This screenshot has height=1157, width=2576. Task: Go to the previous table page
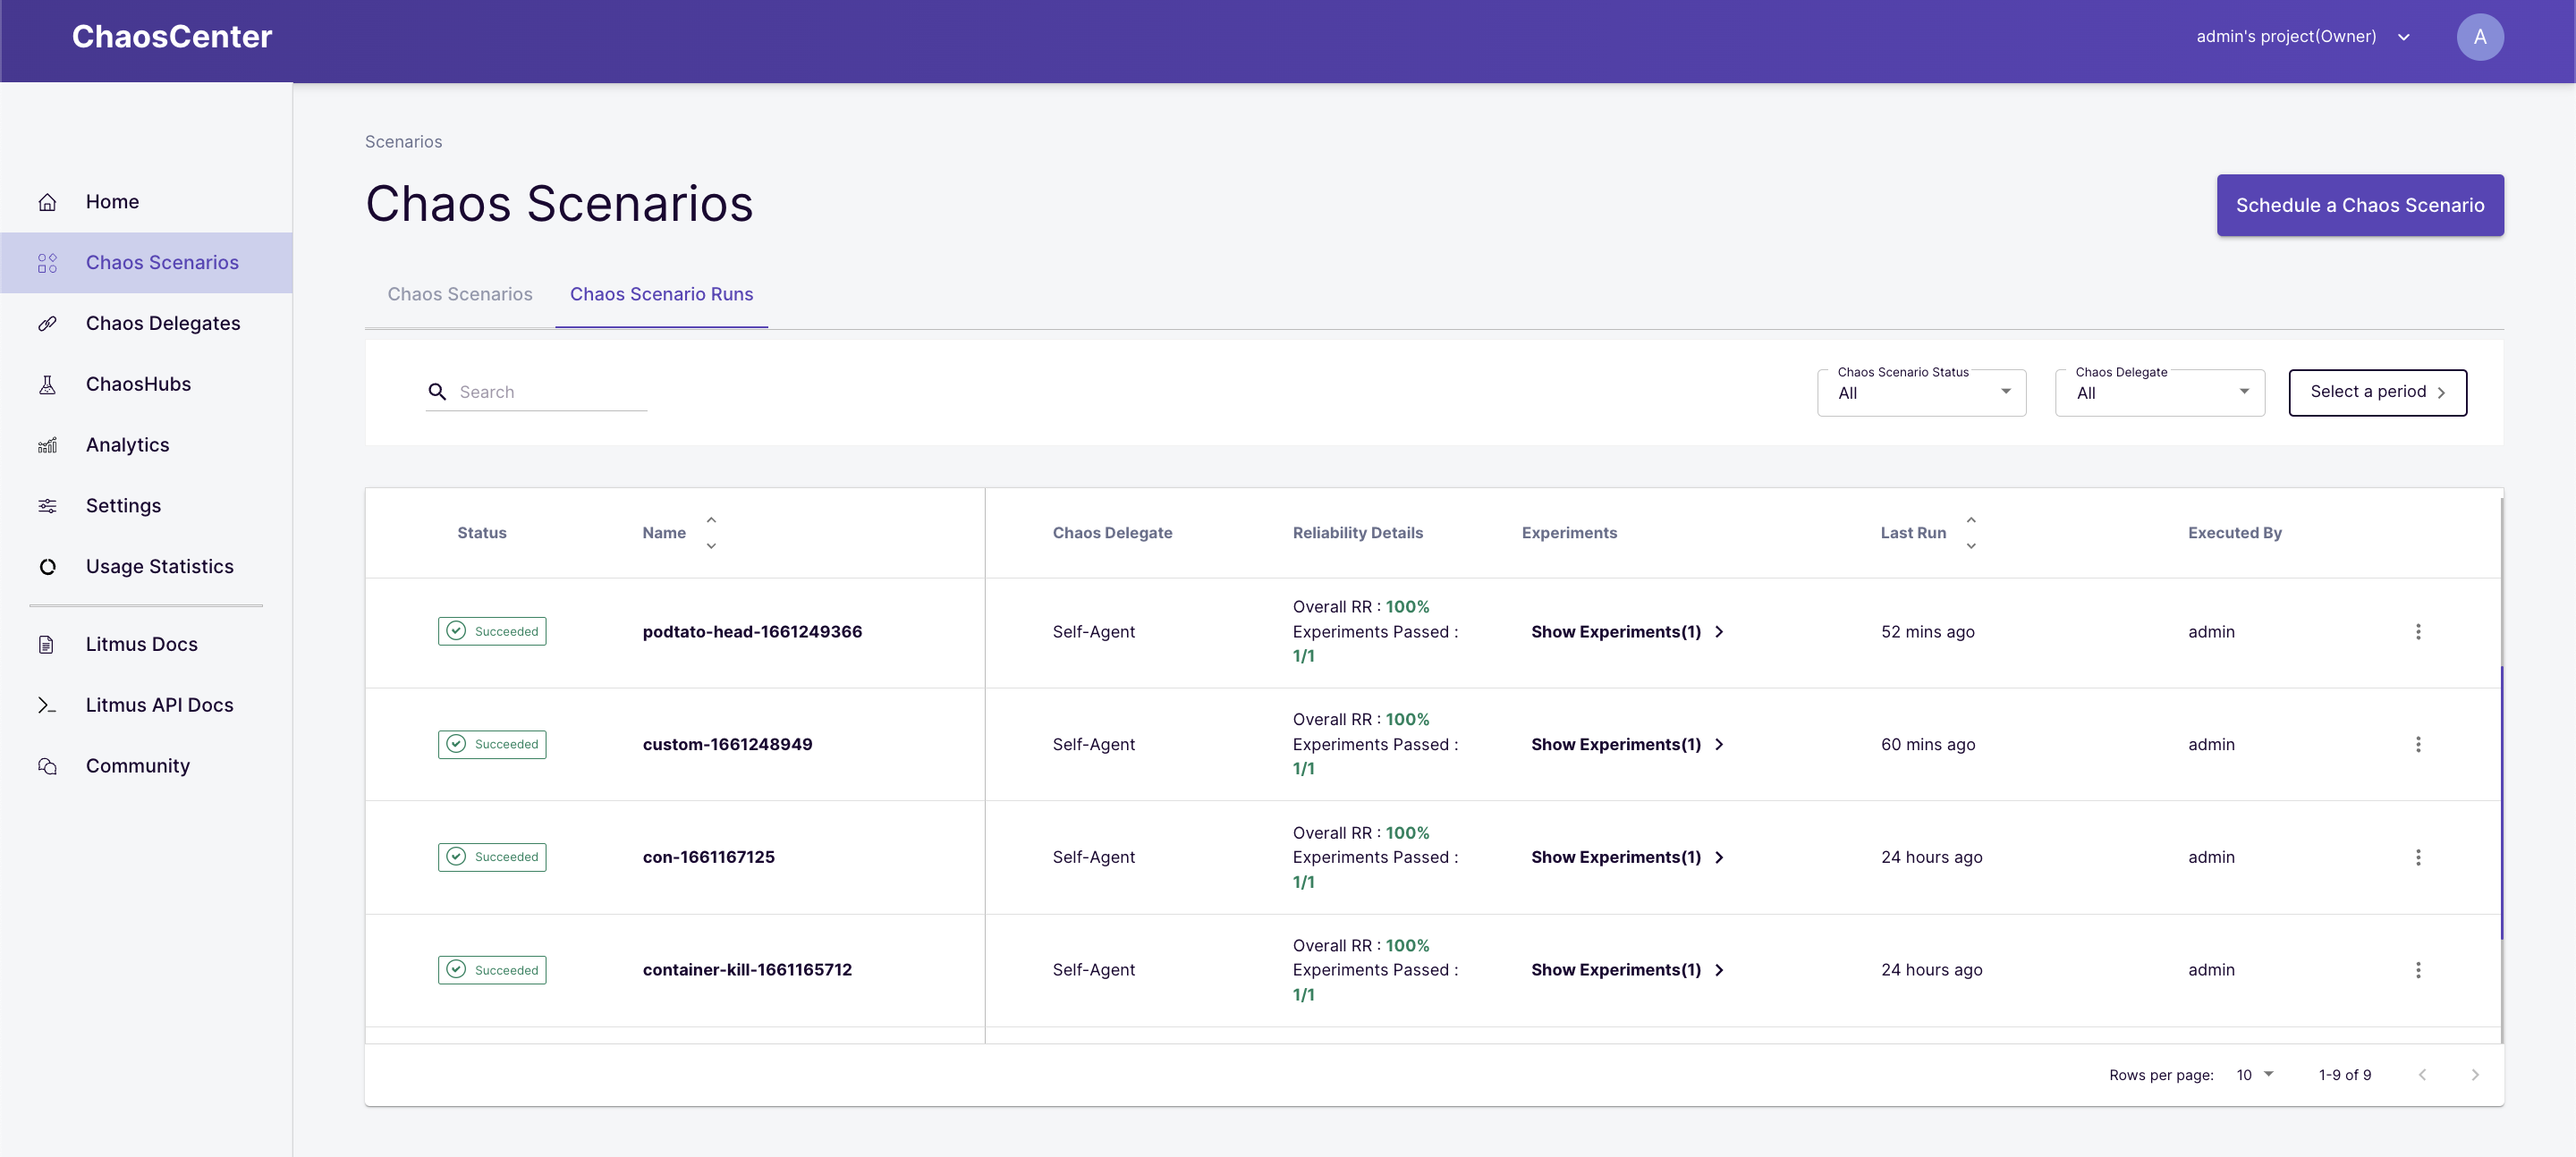click(2422, 1075)
